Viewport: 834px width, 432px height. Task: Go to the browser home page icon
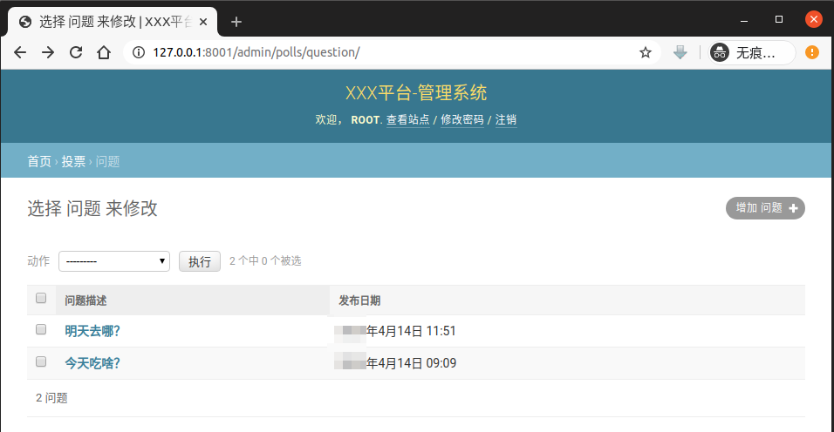point(104,52)
